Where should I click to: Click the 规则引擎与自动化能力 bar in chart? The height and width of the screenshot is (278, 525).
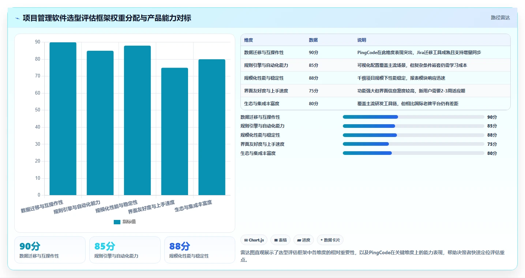pyautogui.click(x=100, y=123)
